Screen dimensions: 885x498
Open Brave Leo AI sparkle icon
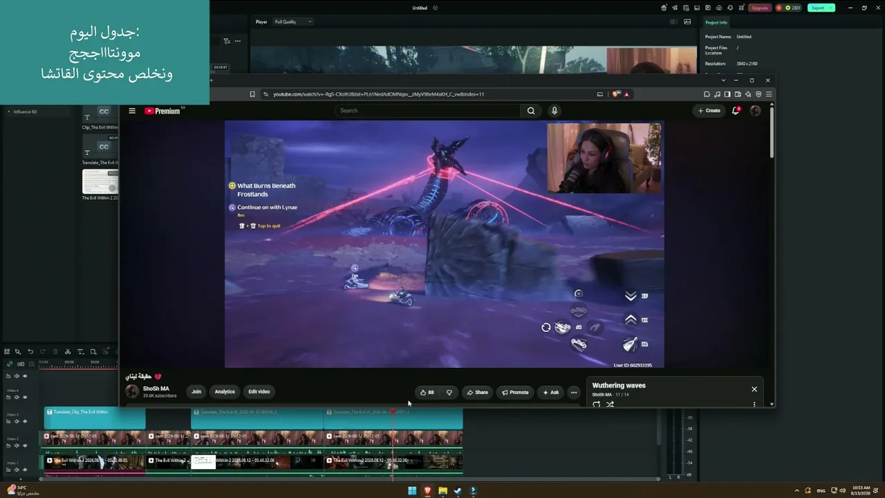point(748,94)
